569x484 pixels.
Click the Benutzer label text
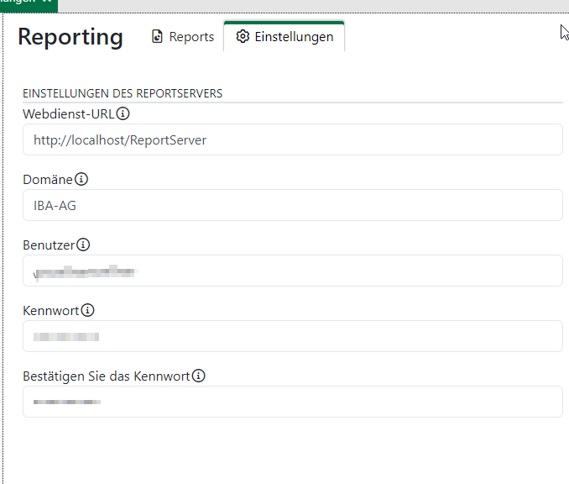click(49, 245)
